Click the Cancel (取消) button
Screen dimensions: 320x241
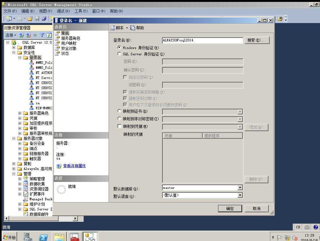point(256,208)
